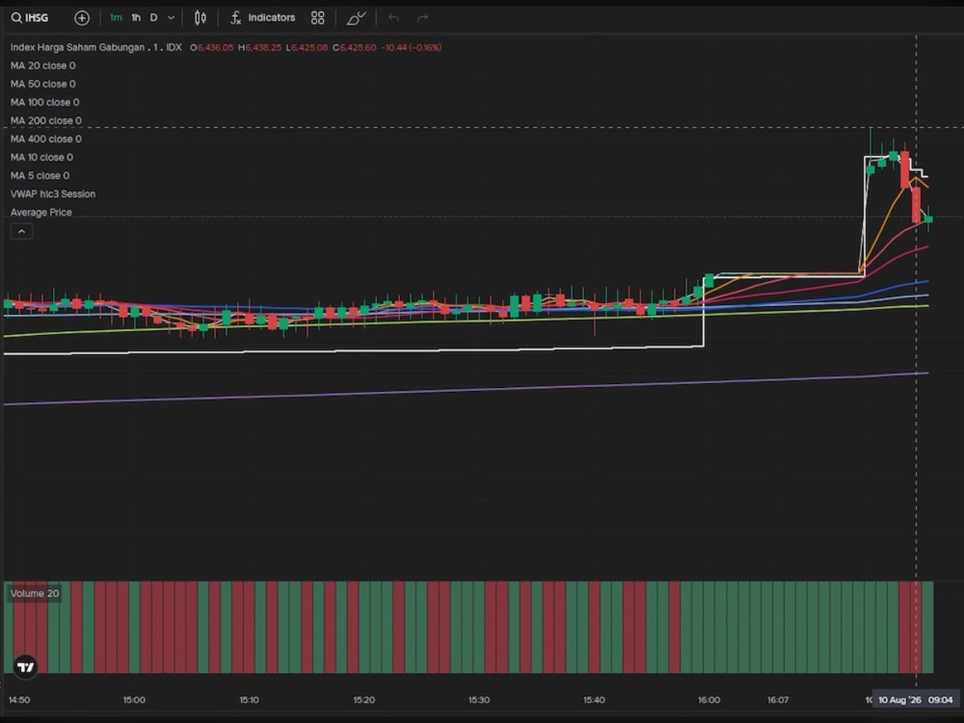Screen dimensions: 964x723
Task: Select the Average Price indicator label
Action: click(41, 213)
